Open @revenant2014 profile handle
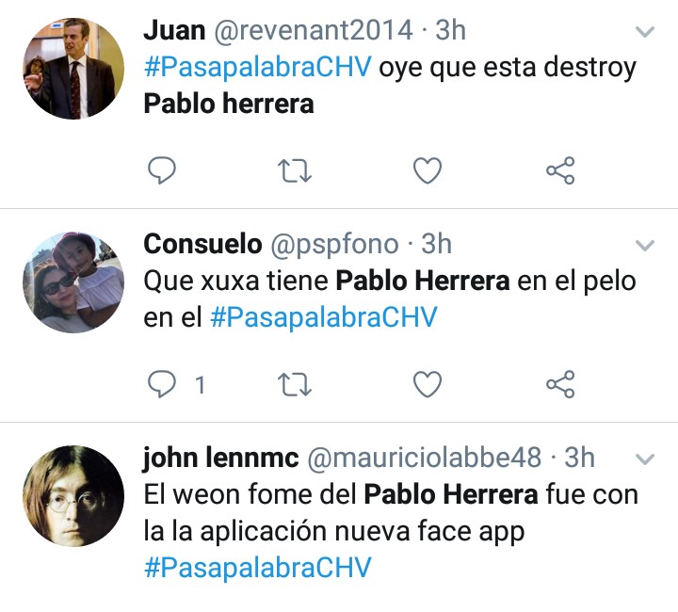The height and width of the screenshot is (612, 678). click(x=314, y=31)
